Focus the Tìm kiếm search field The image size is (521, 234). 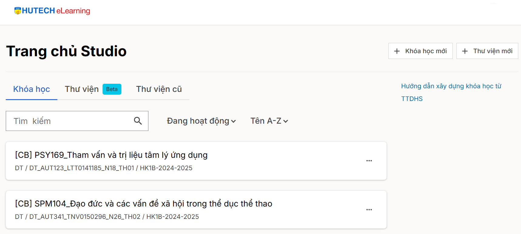(70, 121)
